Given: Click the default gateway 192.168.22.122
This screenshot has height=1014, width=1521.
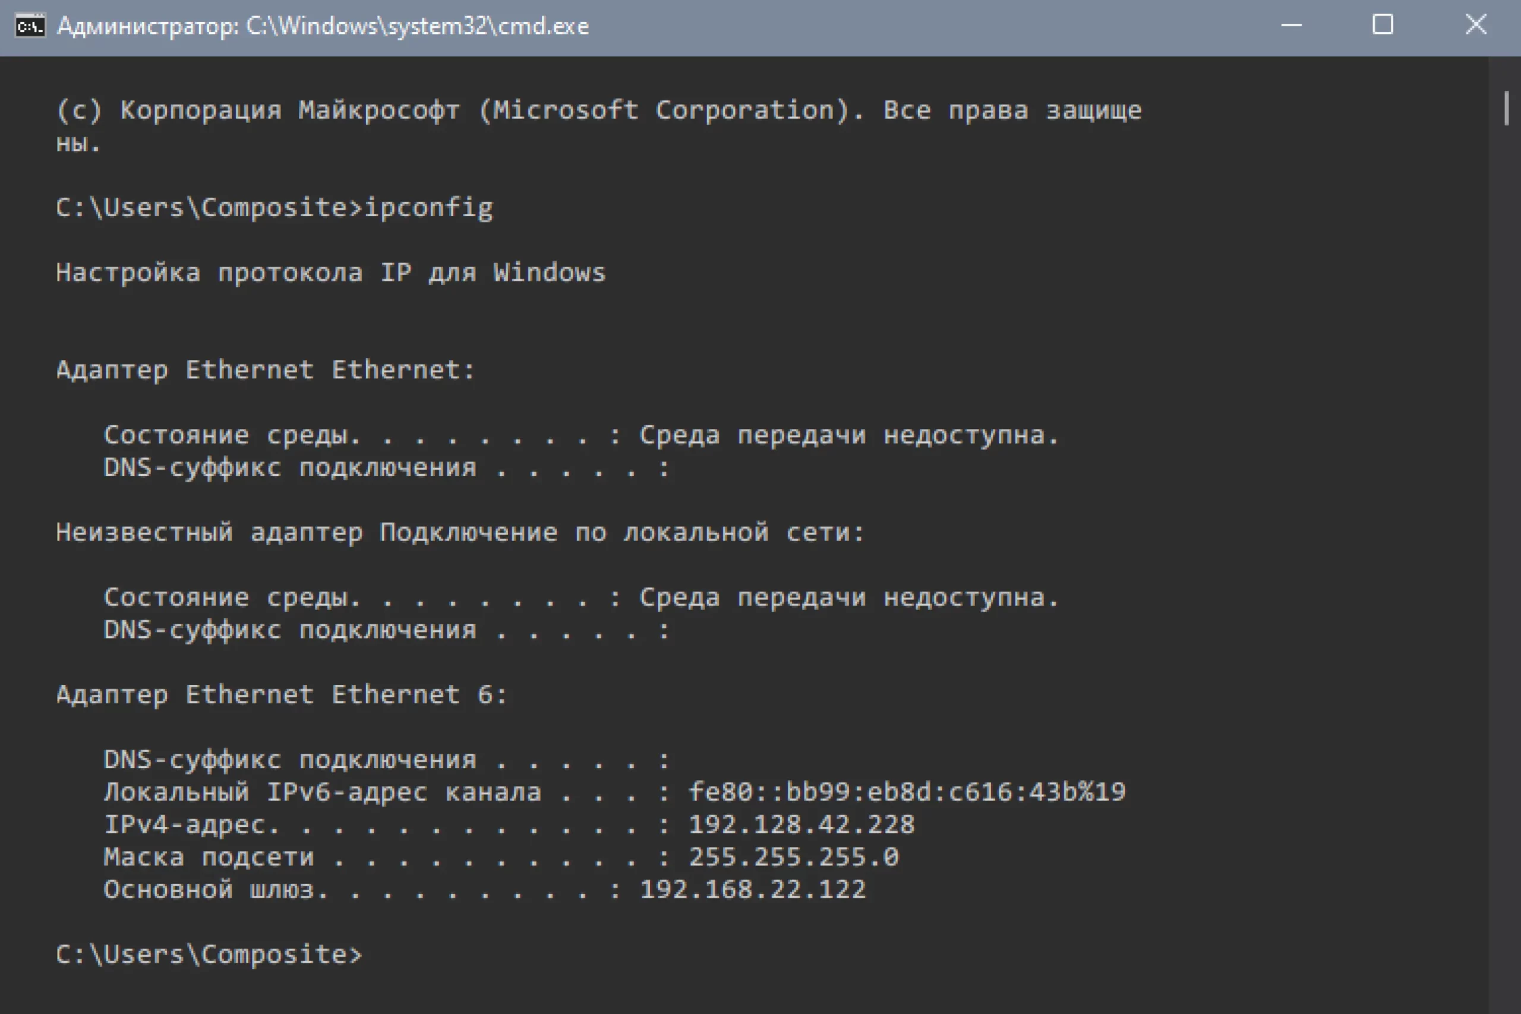Looking at the screenshot, I should pyautogui.click(x=753, y=890).
